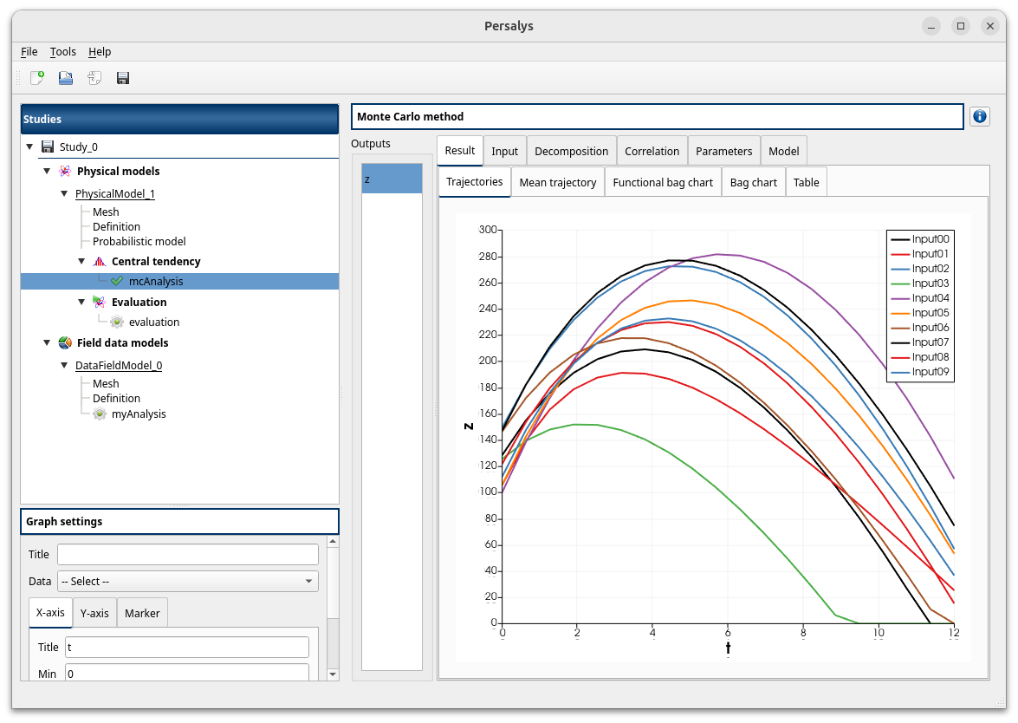Open the Tools menu
The width and height of the screenshot is (1018, 723).
pos(63,52)
